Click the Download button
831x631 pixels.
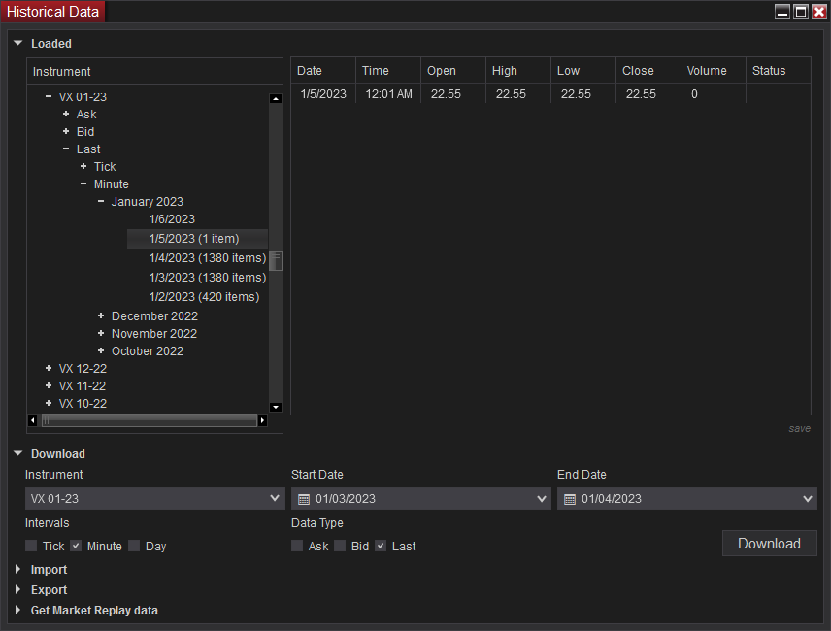click(x=769, y=544)
